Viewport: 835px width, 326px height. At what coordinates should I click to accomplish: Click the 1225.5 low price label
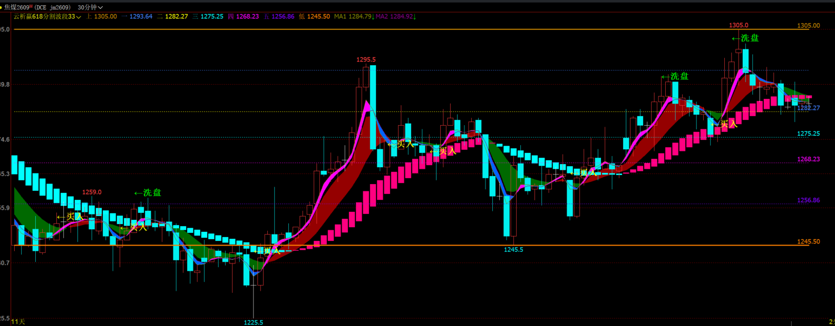(x=254, y=322)
